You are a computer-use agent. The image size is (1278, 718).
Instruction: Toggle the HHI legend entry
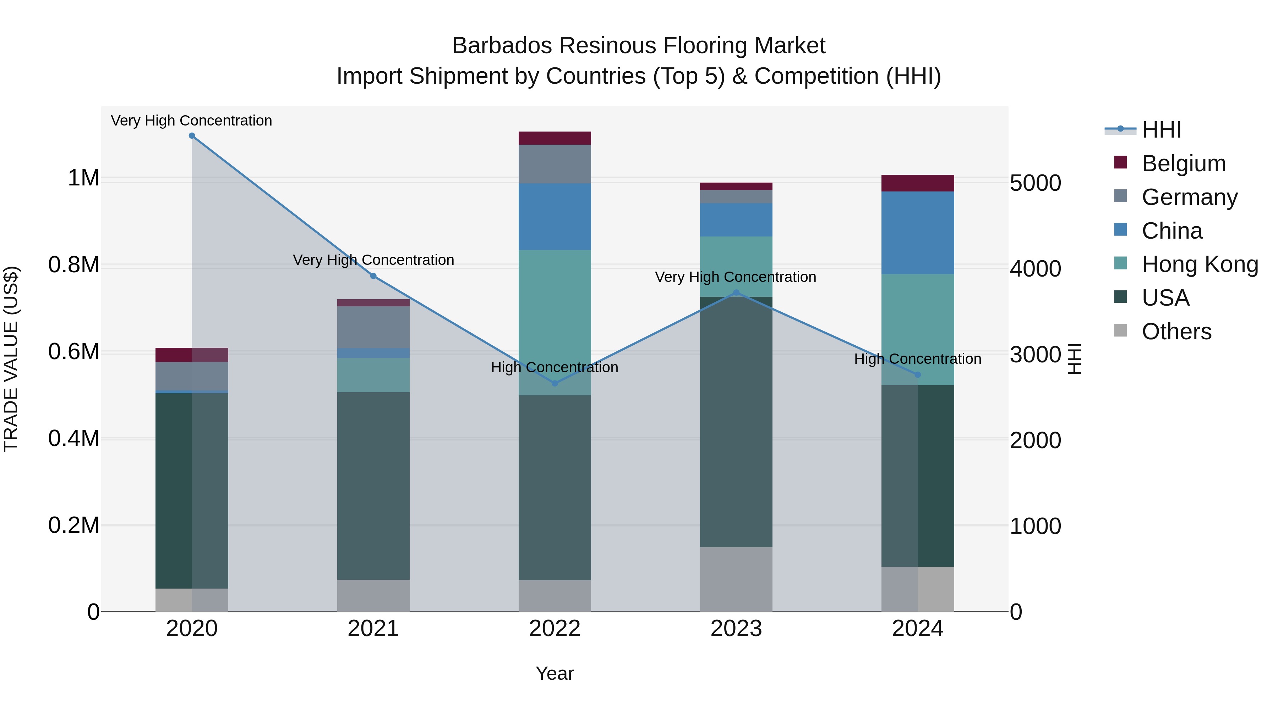1143,130
